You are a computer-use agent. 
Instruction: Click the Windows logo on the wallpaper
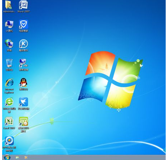pyautogui.click(x=111, y=80)
